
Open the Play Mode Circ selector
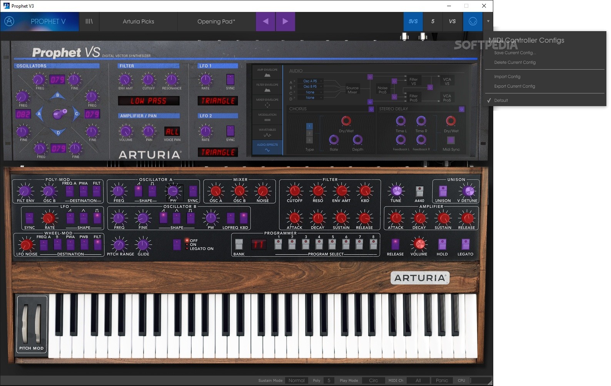(x=373, y=380)
